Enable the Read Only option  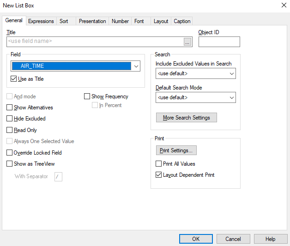click(x=9, y=130)
